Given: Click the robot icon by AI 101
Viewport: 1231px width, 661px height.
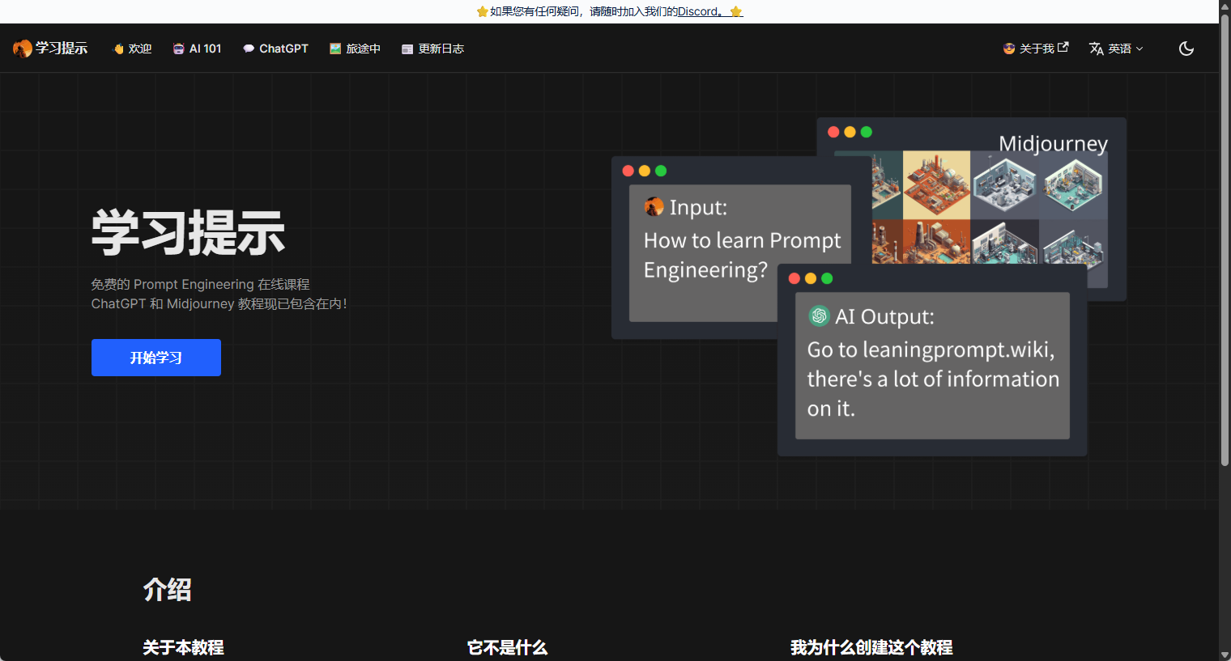Looking at the screenshot, I should [178, 49].
